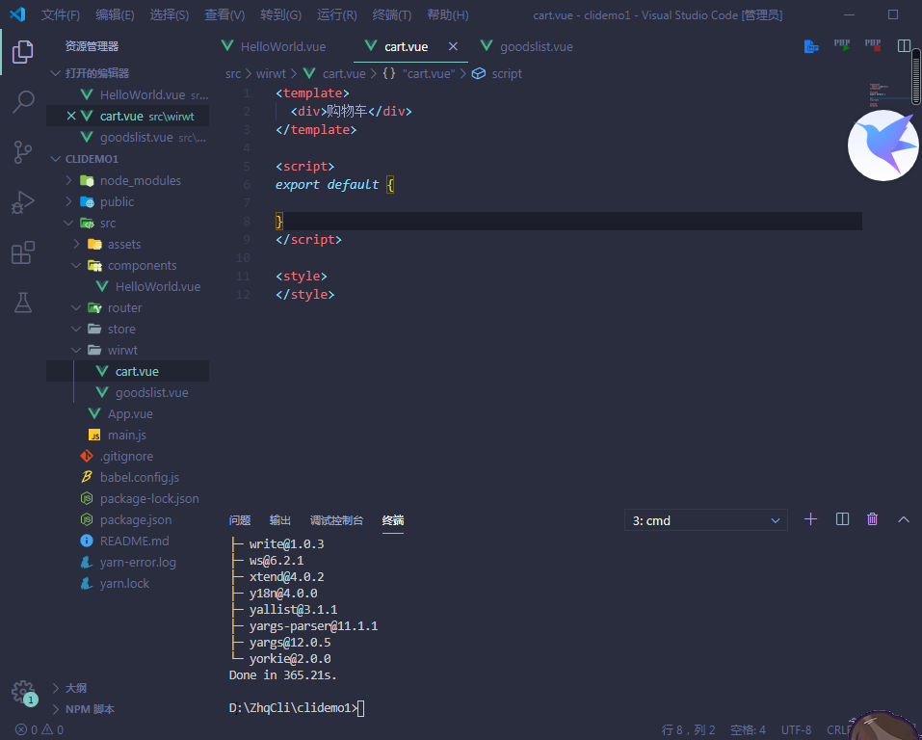Open the 查看(V) menu
922x740 pixels.
click(224, 14)
